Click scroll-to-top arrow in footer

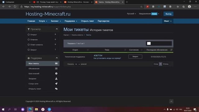(x=171, y=101)
